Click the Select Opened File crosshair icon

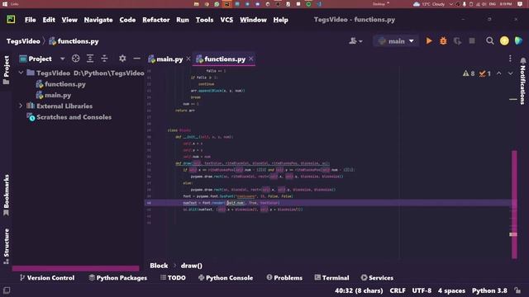pos(75,59)
